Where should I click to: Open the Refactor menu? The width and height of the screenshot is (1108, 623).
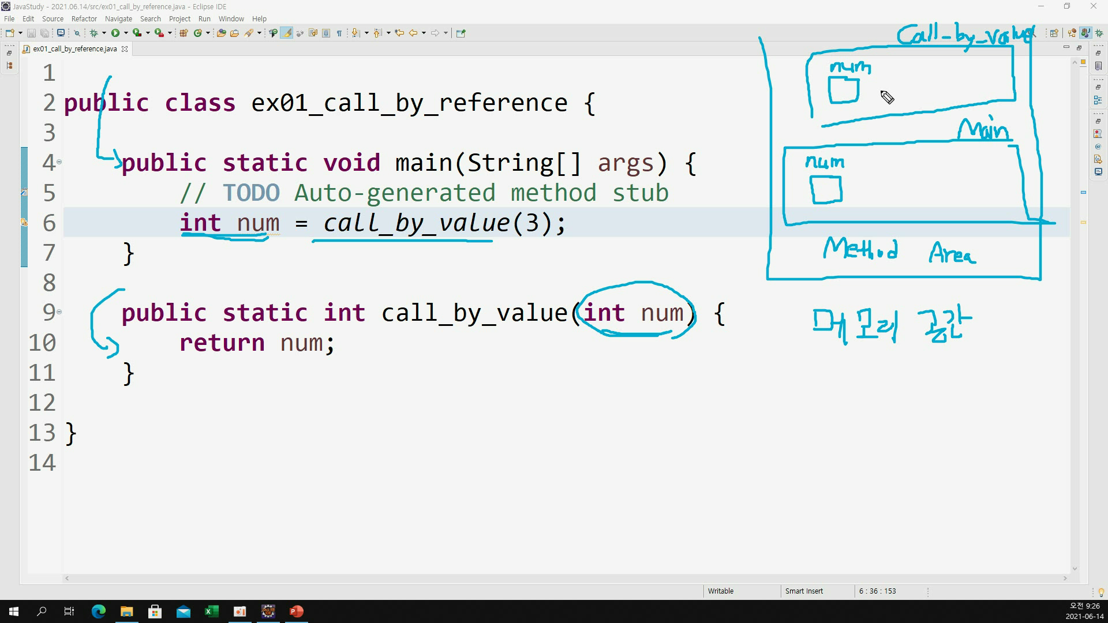click(x=84, y=18)
